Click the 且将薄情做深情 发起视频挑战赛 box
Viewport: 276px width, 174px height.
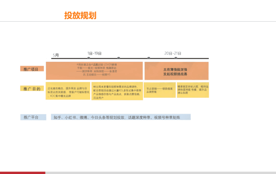[x=177, y=71]
